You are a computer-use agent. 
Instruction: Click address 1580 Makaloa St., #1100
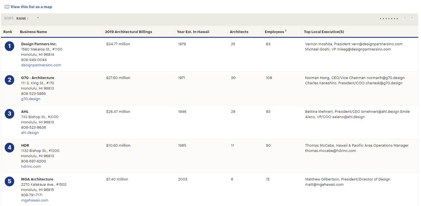pos(42,49)
